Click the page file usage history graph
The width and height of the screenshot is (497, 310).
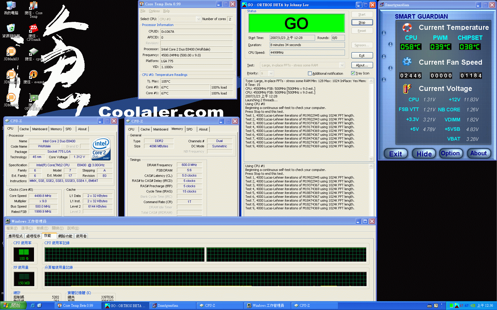coord(205,279)
